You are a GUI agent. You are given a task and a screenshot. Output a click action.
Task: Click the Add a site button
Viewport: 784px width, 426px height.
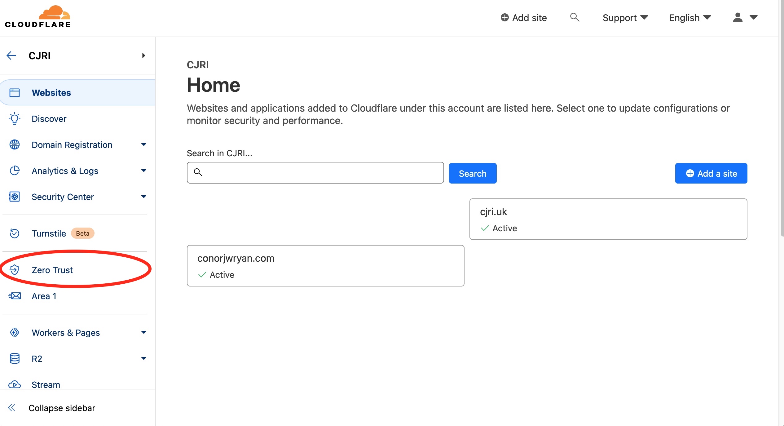click(x=711, y=173)
